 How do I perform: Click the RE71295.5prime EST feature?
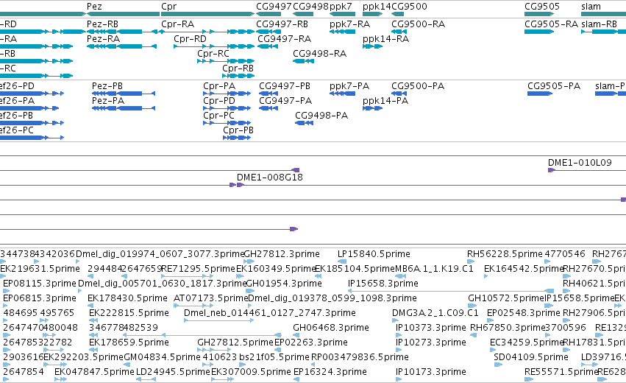(x=187, y=276)
